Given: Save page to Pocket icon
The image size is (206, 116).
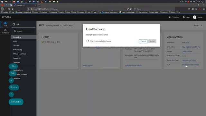Looking at the screenshot, I should (128, 9).
